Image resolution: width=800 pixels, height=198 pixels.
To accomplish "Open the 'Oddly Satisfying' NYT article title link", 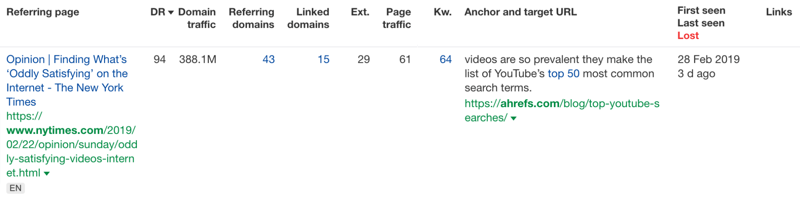I will tap(67, 80).
